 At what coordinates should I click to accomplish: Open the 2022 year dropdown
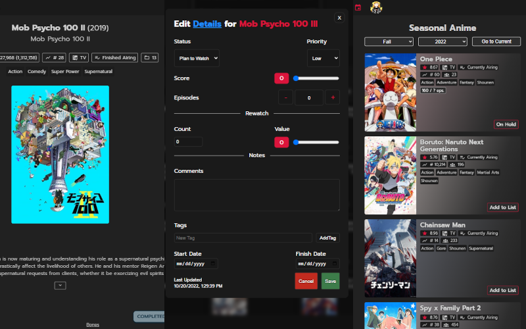click(442, 41)
